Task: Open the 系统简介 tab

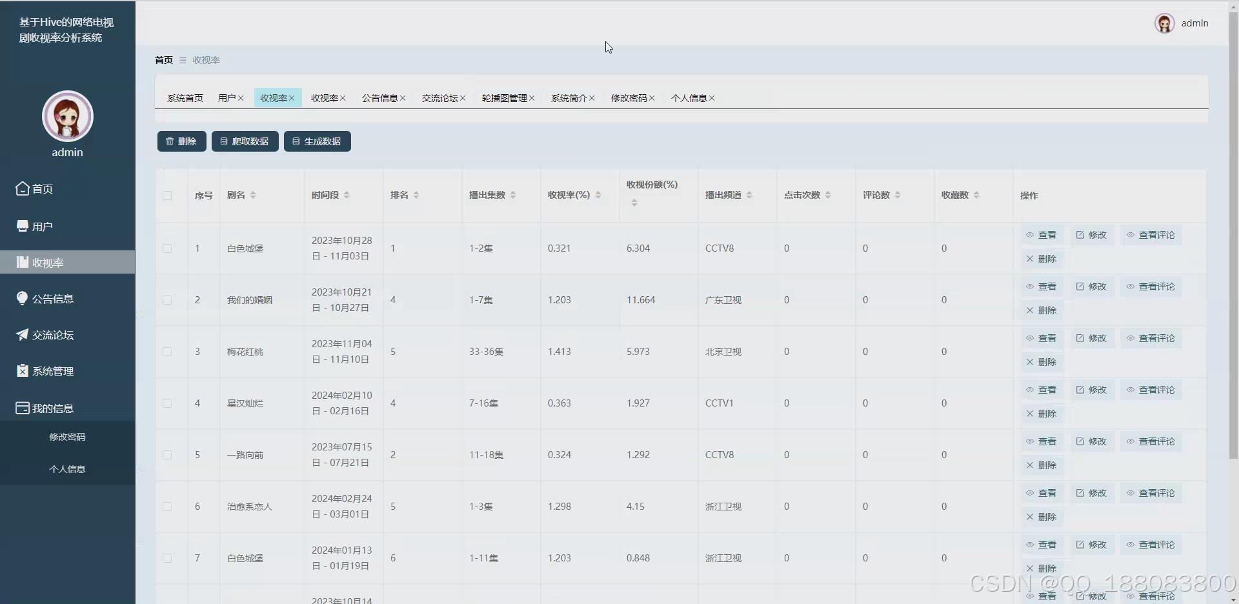Action: [569, 98]
